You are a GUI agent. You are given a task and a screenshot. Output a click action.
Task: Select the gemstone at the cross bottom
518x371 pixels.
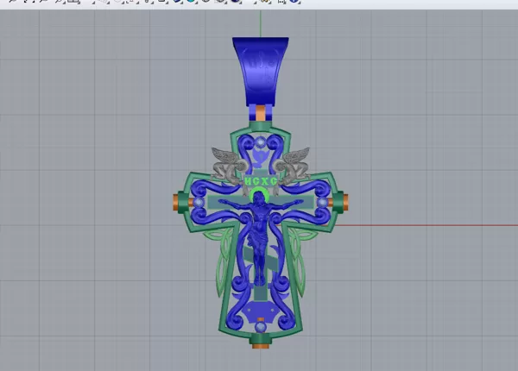coord(261,328)
